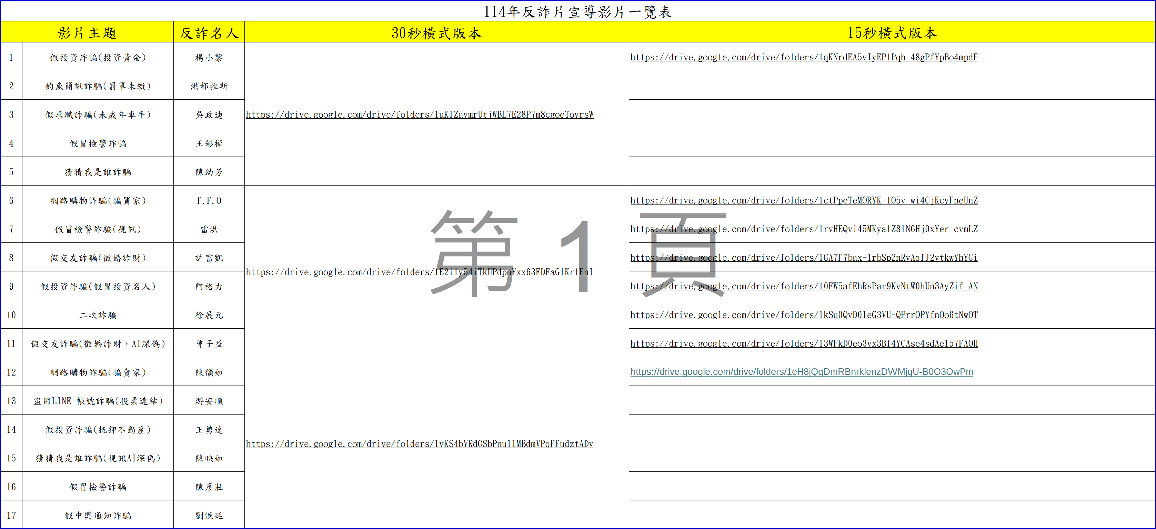Open the 30秒 link for rows 1-5
Viewport: 1156px width, 529px height.
(419, 115)
